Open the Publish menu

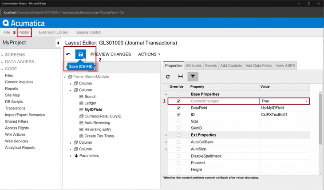(x=24, y=32)
